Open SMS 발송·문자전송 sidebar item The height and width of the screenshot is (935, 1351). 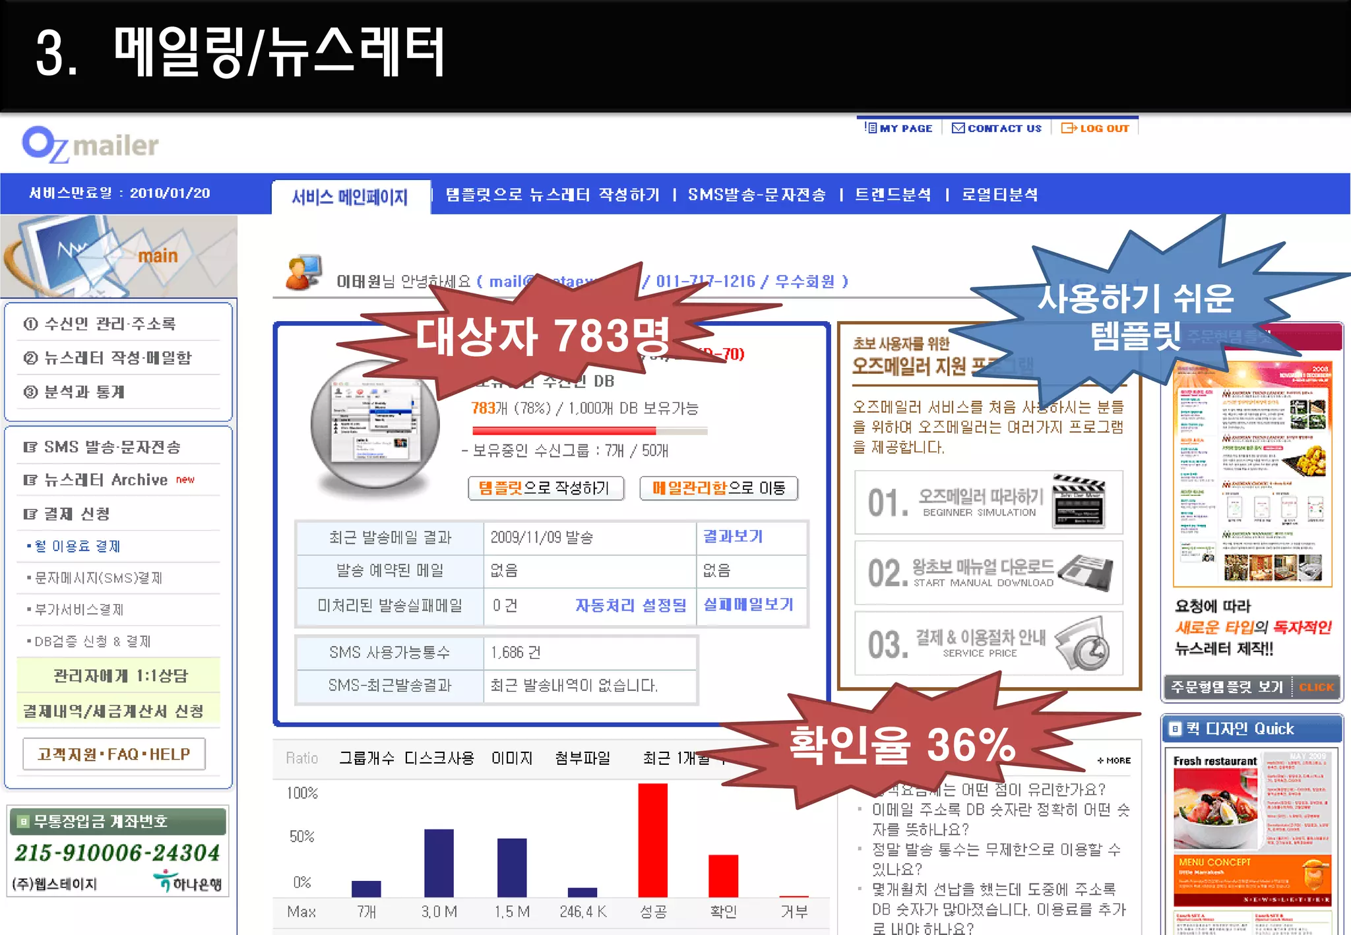pyautogui.click(x=102, y=447)
